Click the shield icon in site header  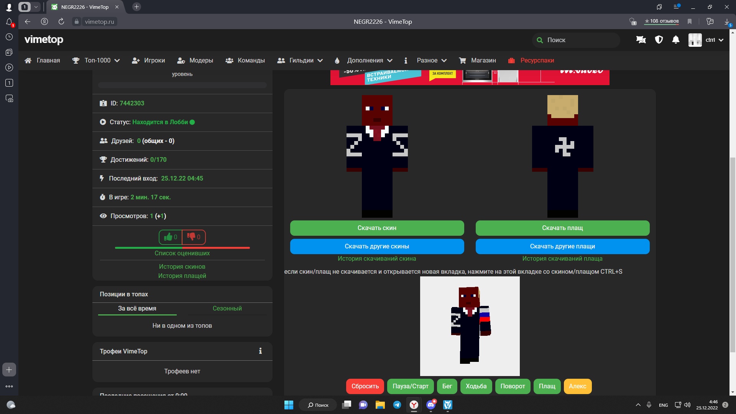pos(659,40)
